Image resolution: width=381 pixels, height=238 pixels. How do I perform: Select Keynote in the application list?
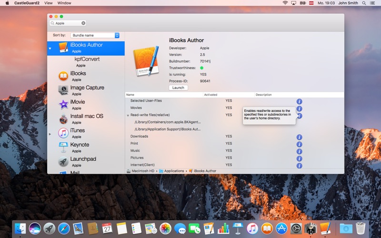tap(86, 147)
